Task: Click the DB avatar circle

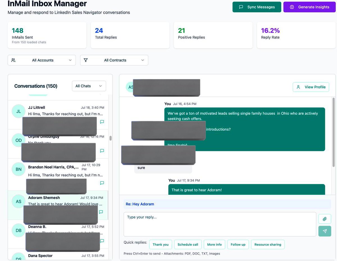Action: (x=19, y=230)
